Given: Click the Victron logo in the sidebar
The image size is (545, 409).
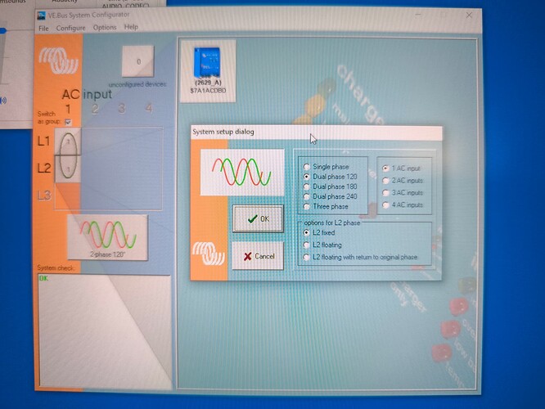Looking at the screenshot, I should pyautogui.click(x=59, y=61).
